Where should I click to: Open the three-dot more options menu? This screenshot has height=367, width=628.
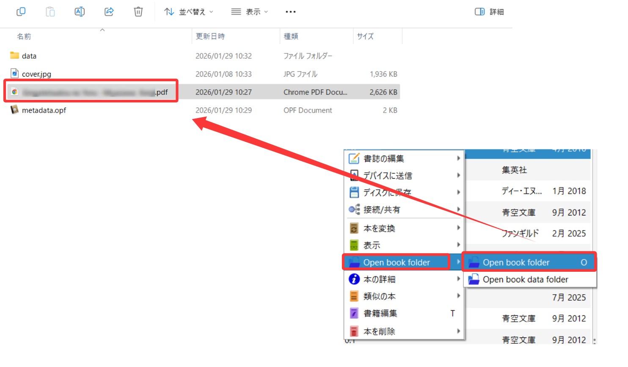pos(291,12)
